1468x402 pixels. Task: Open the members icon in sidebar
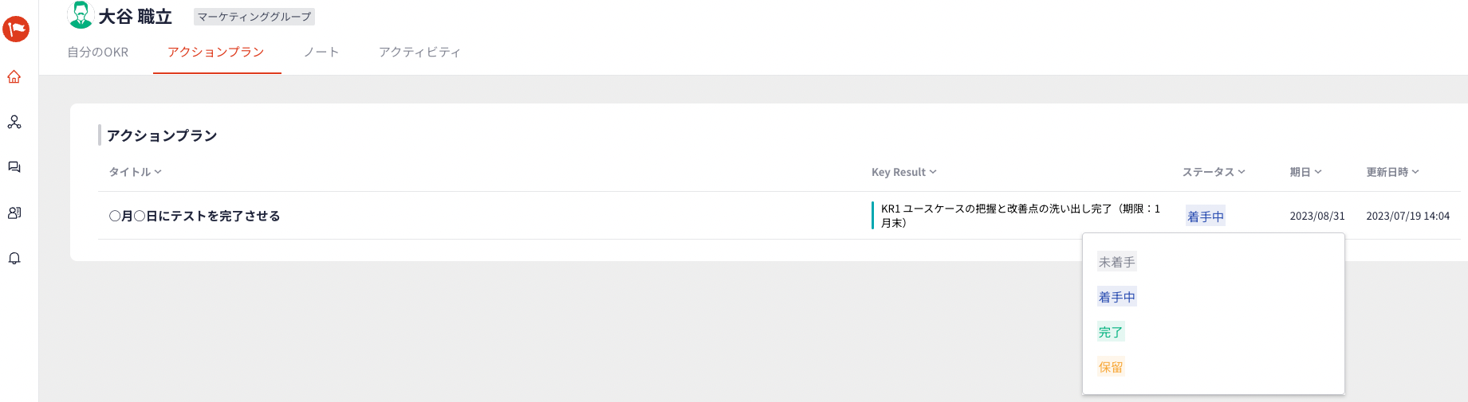click(x=14, y=213)
